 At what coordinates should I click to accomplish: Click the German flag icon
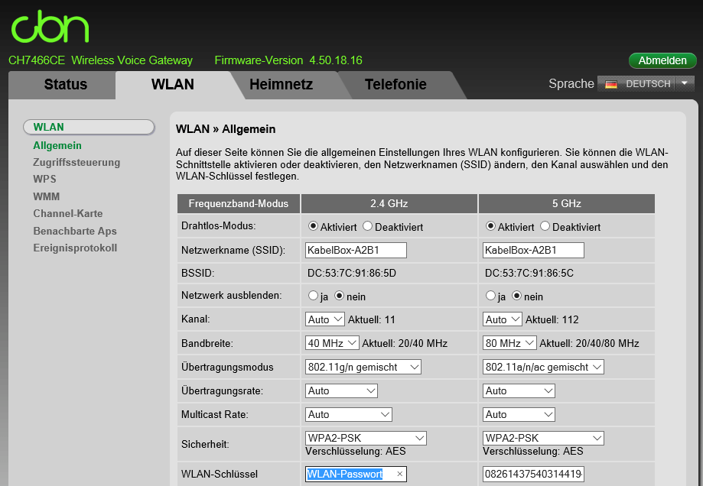[611, 84]
